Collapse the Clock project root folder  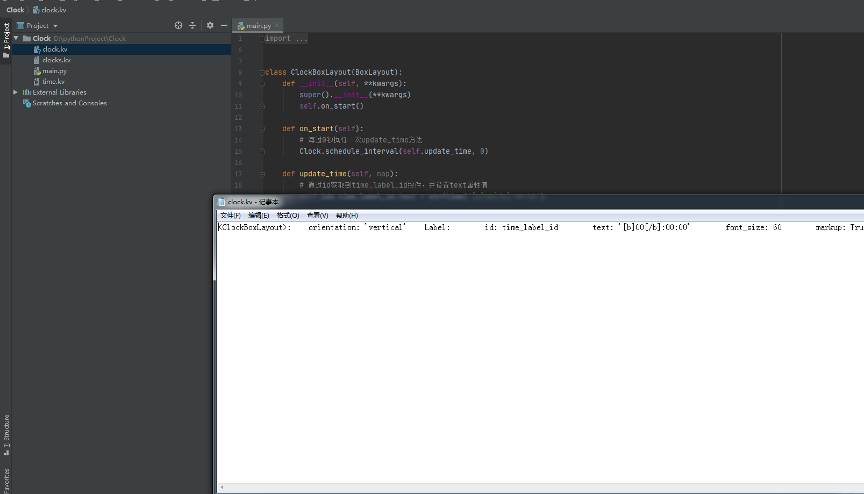click(16, 38)
